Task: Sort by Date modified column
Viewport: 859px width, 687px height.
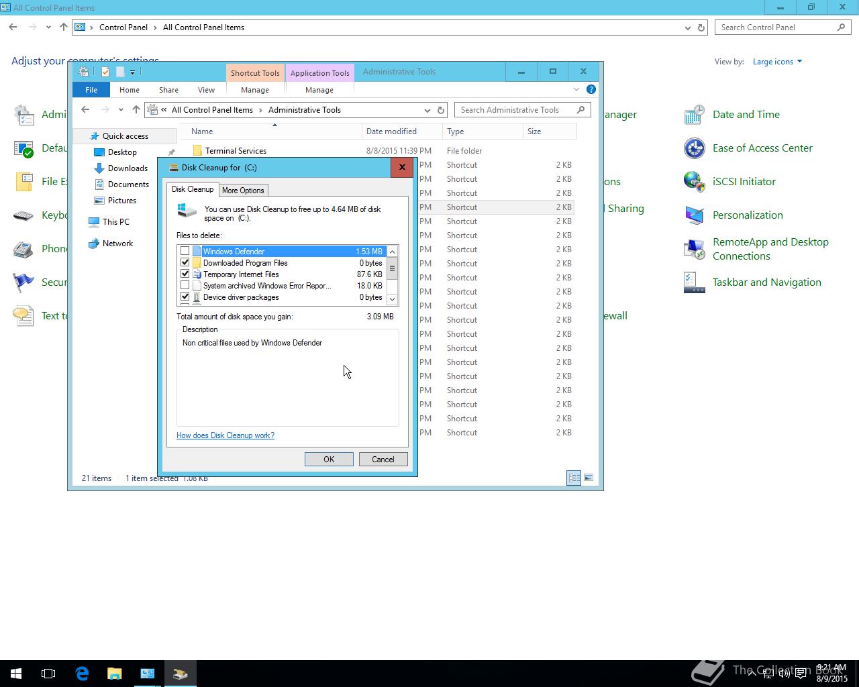Action: pos(391,131)
